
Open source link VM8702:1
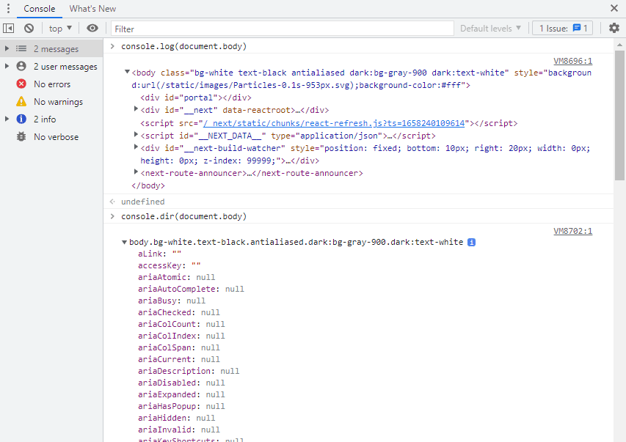(572, 231)
